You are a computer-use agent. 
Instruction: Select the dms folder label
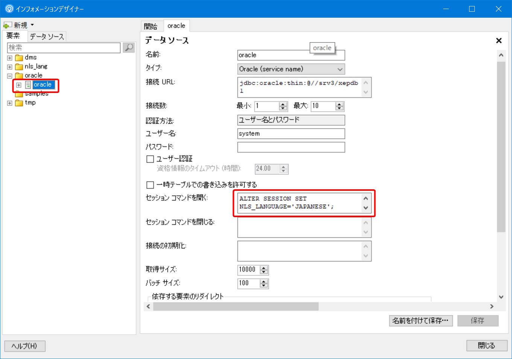[31, 58]
